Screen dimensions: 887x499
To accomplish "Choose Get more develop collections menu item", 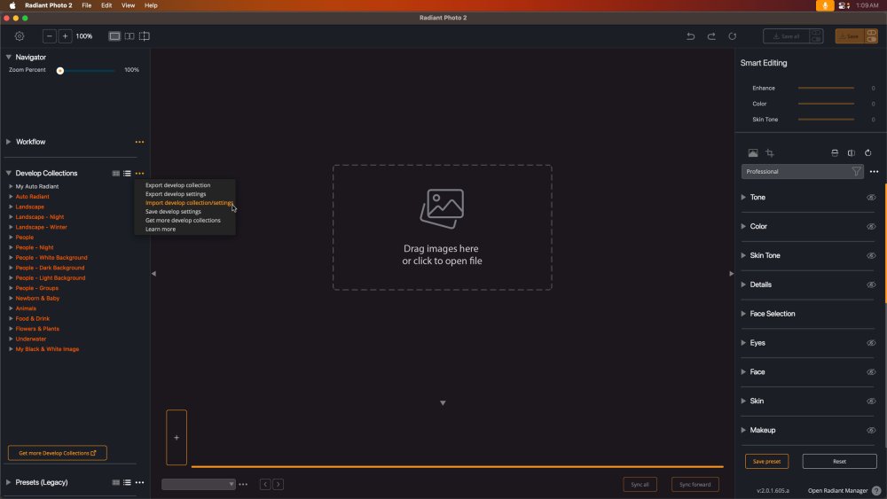I will (x=183, y=221).
